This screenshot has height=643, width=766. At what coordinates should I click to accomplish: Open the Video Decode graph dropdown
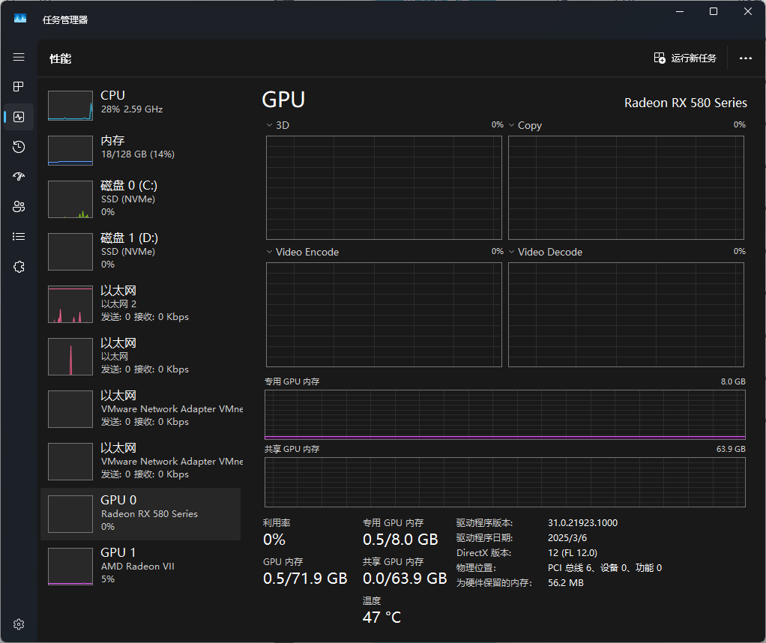click(513, 253)
